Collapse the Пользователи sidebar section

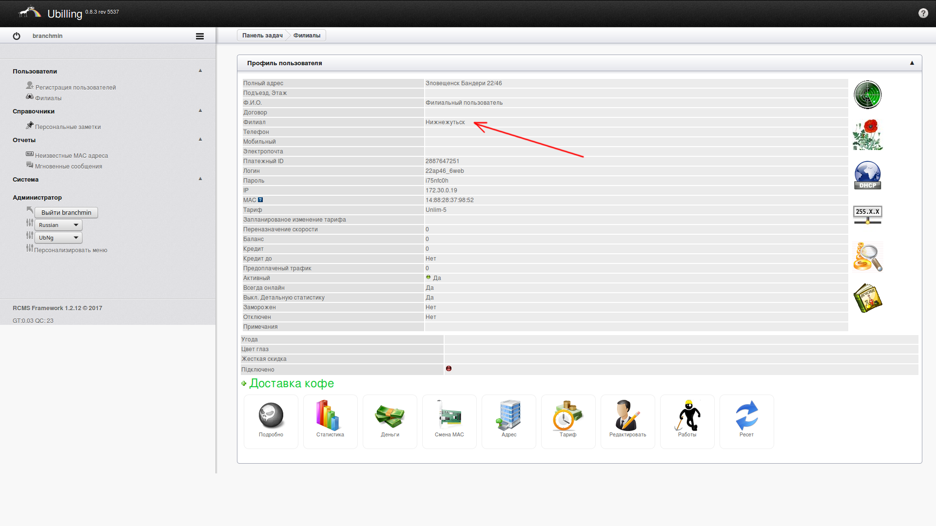pyautogui.click(x=200, y=71)
